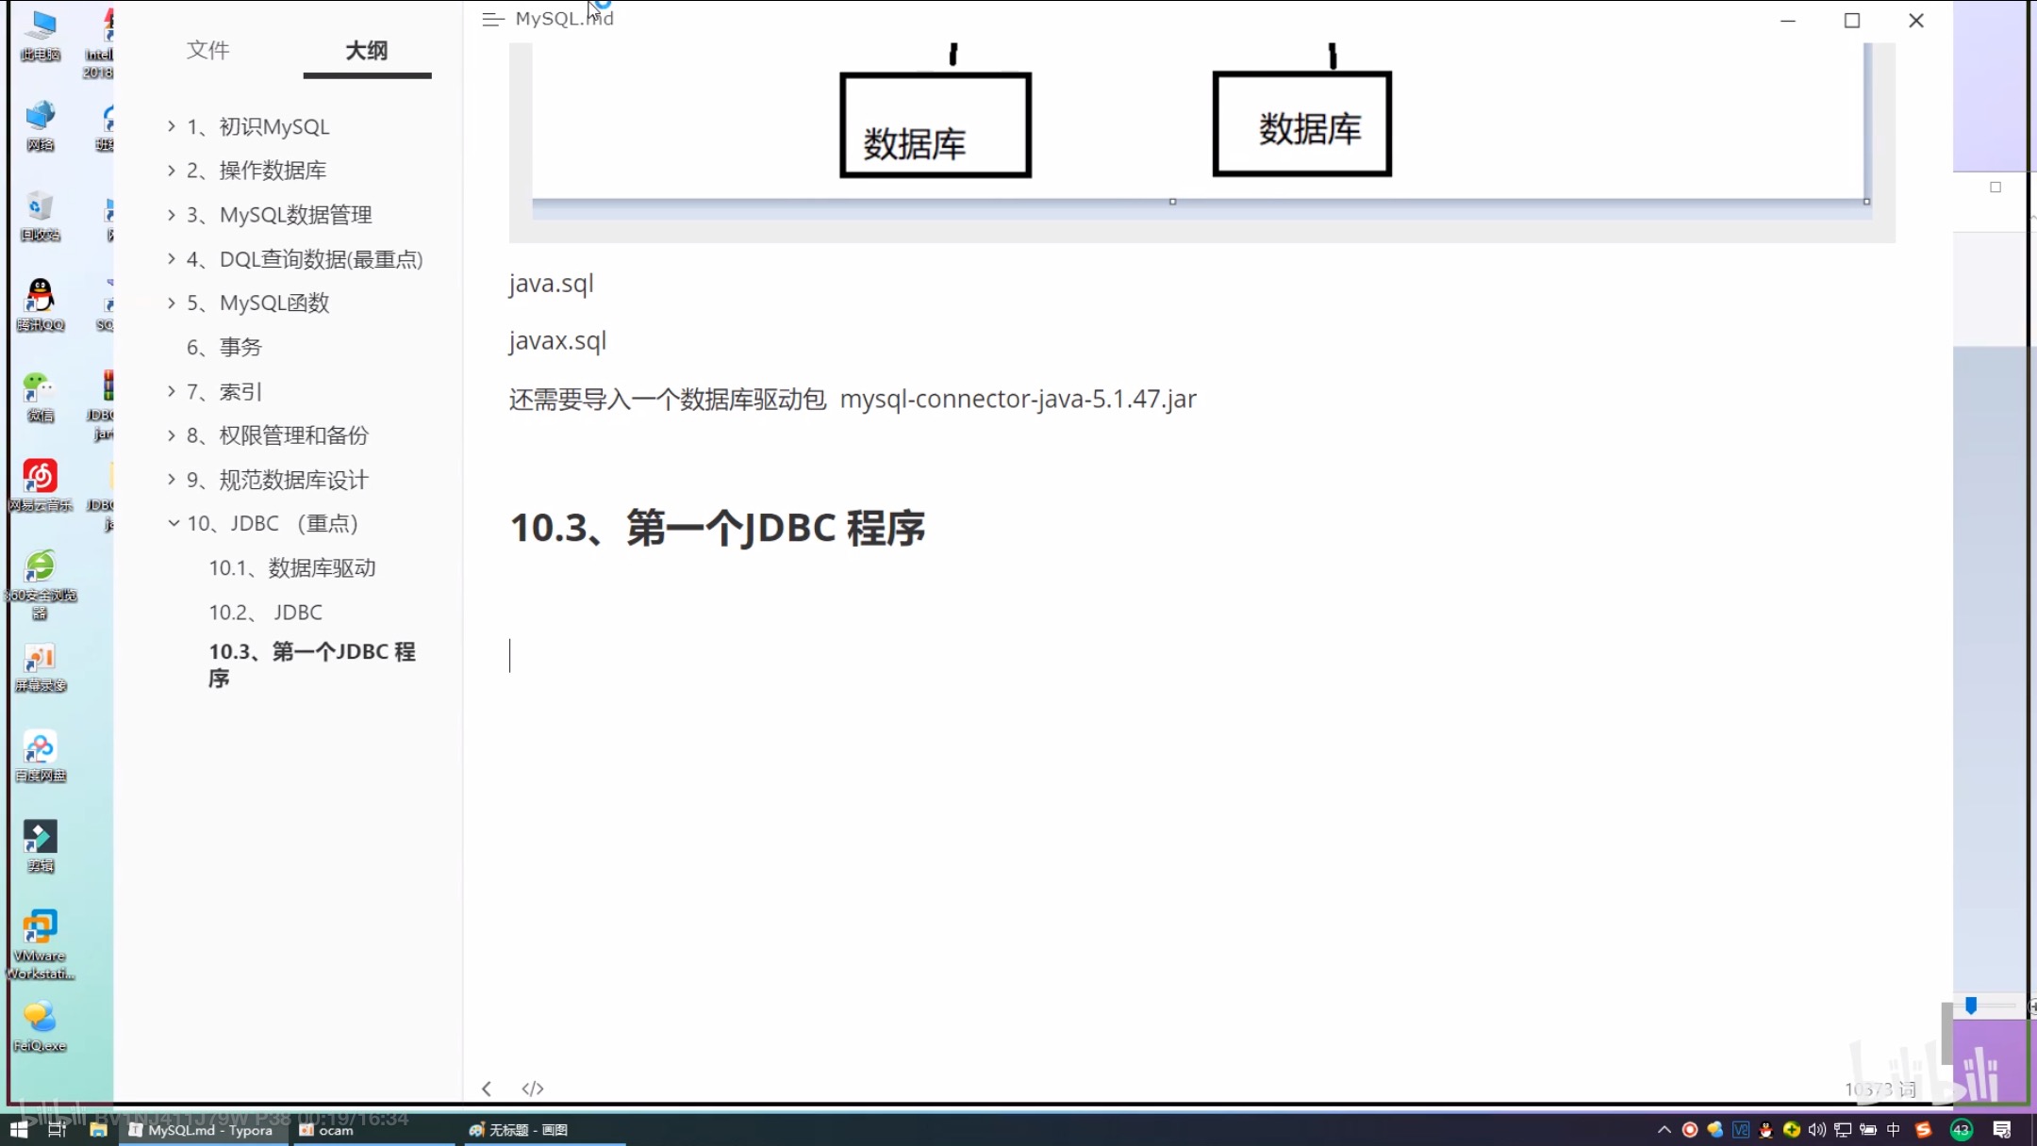Collapse the 10、JDBC outline section
The height and width of the screenshot is (1146, 2037).
pyautogui.click(x=174, y=523)
